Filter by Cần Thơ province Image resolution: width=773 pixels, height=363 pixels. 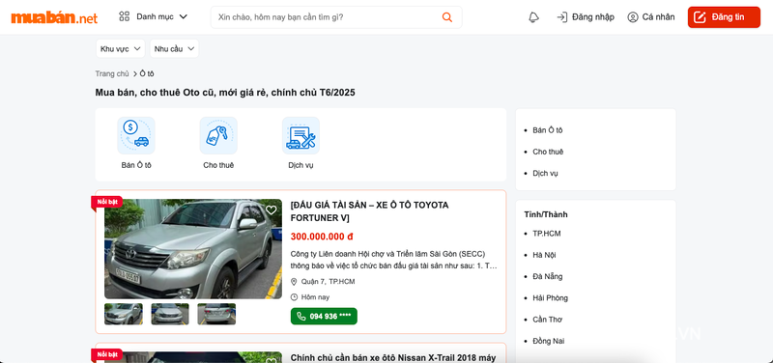547,320
